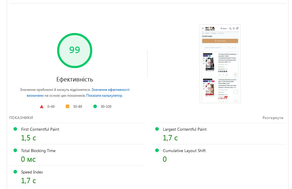Click green dot beside Largest Contentful Paint

click(x=157, y=129)
